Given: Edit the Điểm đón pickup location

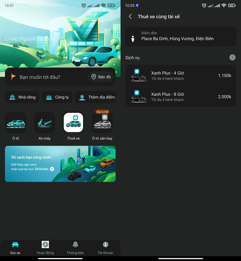Looking at the screenshot, I should coord(181,36).
